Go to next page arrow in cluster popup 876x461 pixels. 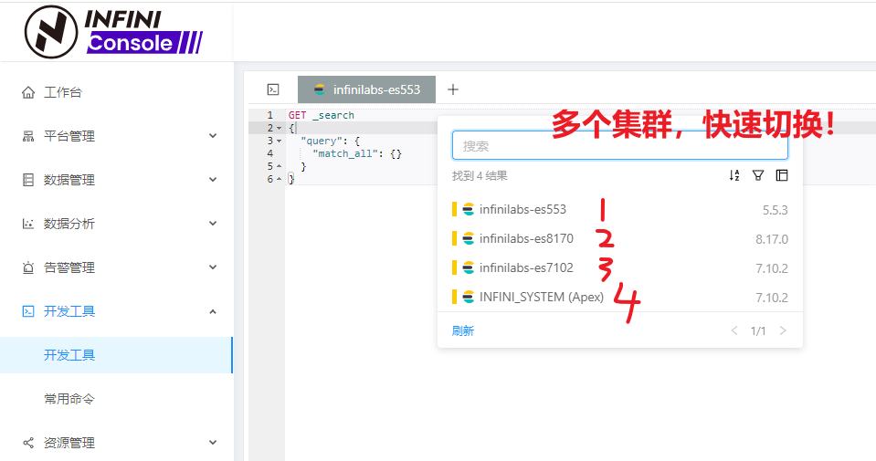(783, 330)
